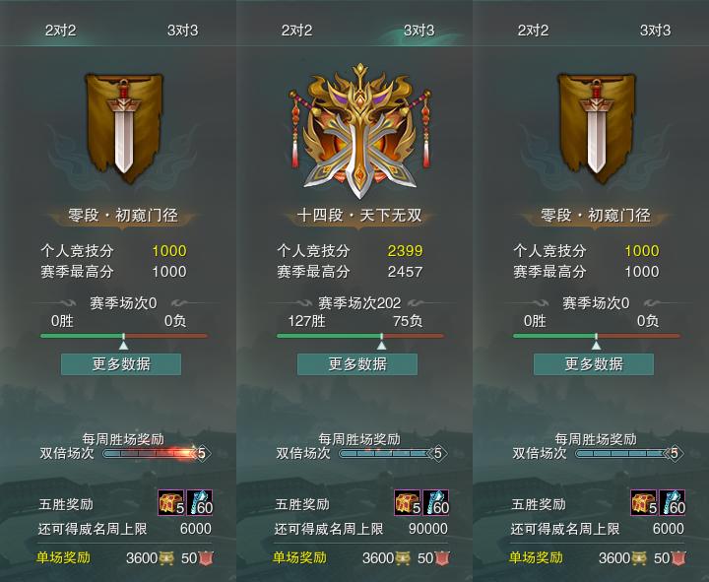Open 更多数据 in the left panel

pyautogui.click(x=121, y=364)
